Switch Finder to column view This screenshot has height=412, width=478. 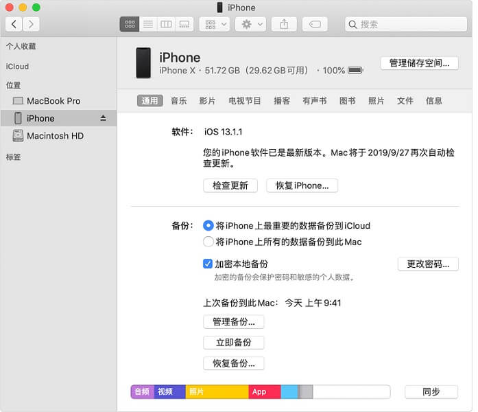point(166,24)
